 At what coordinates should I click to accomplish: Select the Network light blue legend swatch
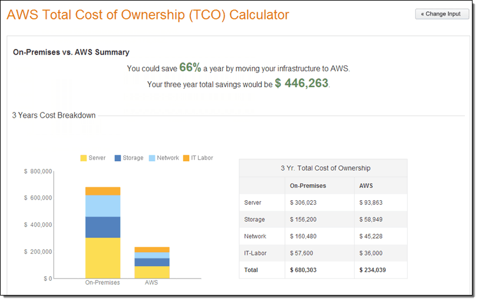pyautogui.click(x=152, y=158)
